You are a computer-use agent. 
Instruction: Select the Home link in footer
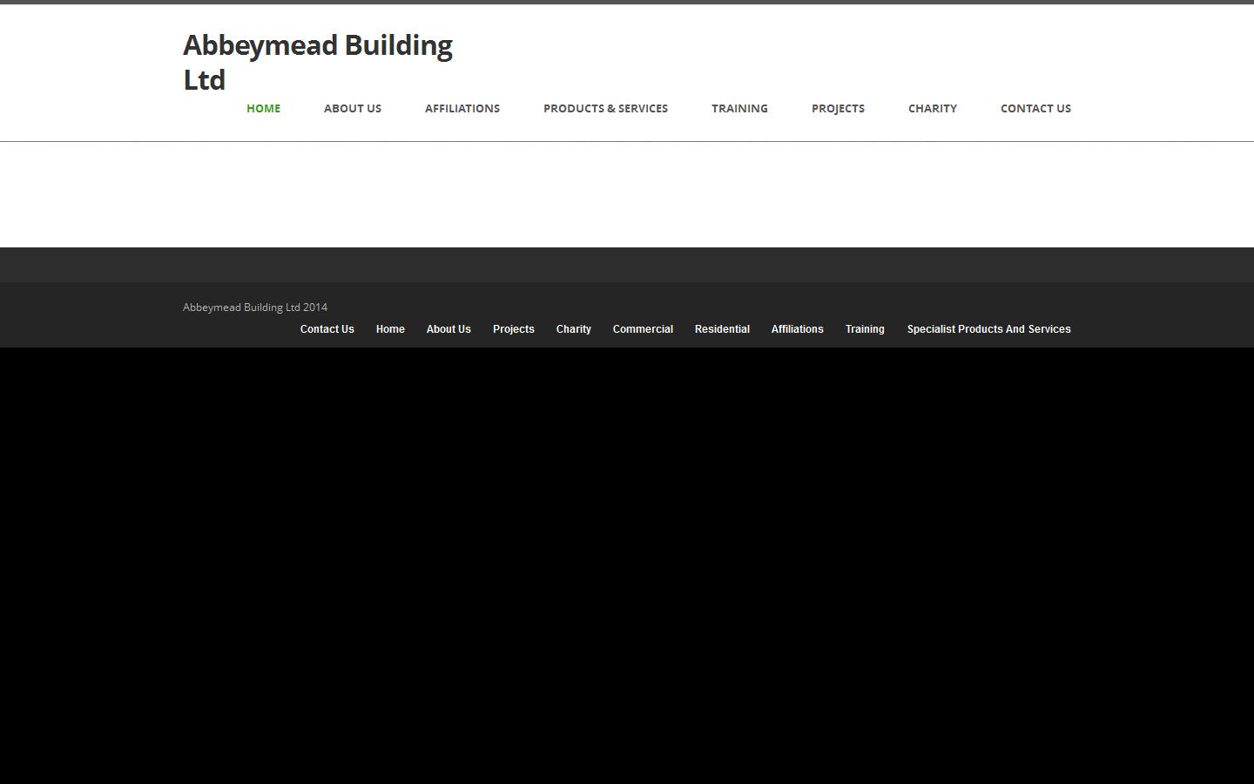(390, 329)
